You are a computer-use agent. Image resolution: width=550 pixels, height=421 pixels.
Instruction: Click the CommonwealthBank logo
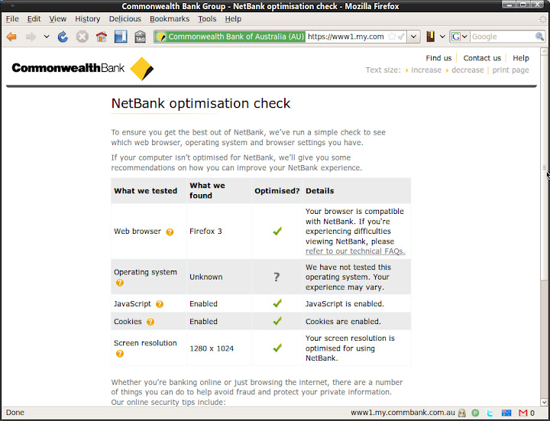coord(82,69)
